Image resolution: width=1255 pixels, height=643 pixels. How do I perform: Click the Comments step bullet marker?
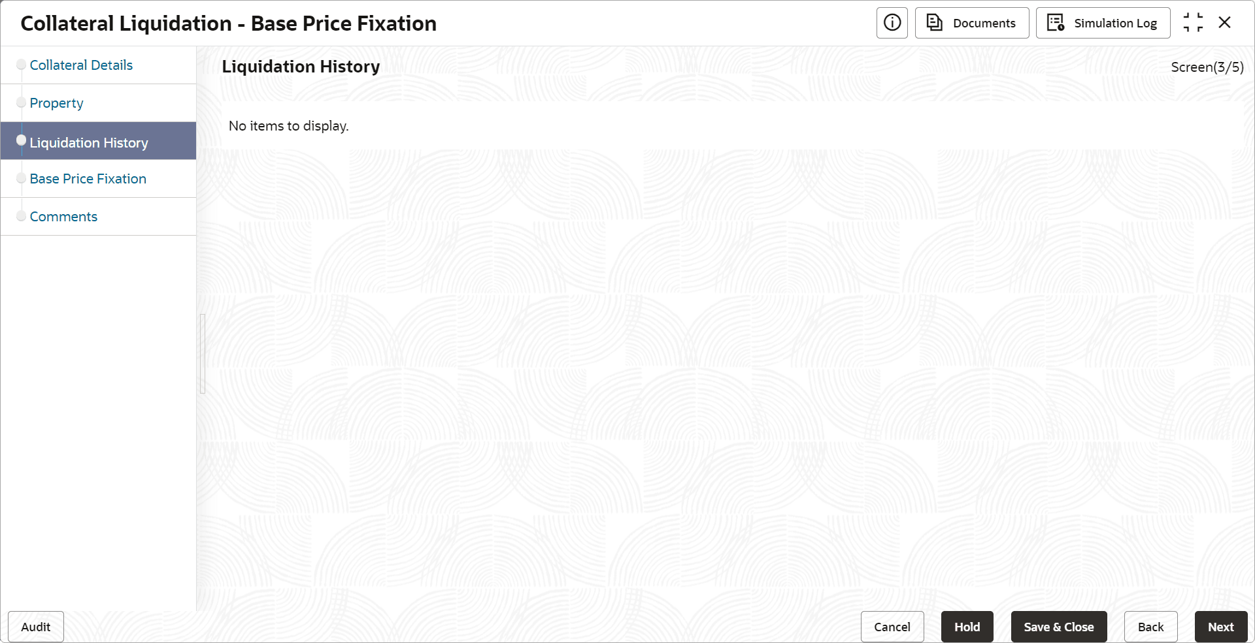click(22, 216)
